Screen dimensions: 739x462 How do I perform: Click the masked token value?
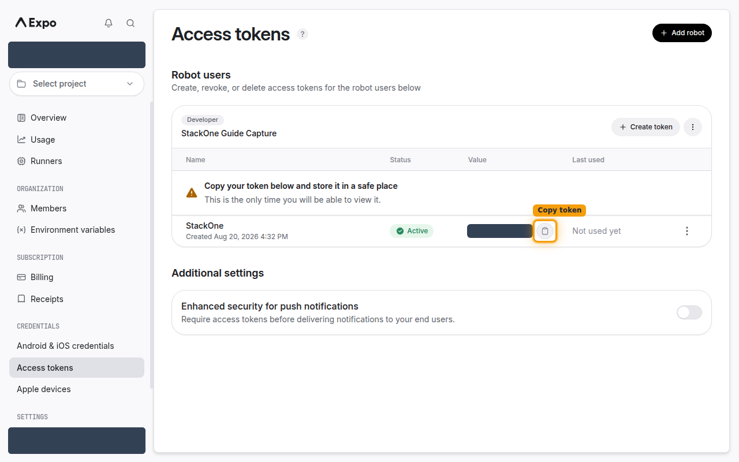pyautogui.click(x=499, y=231)
